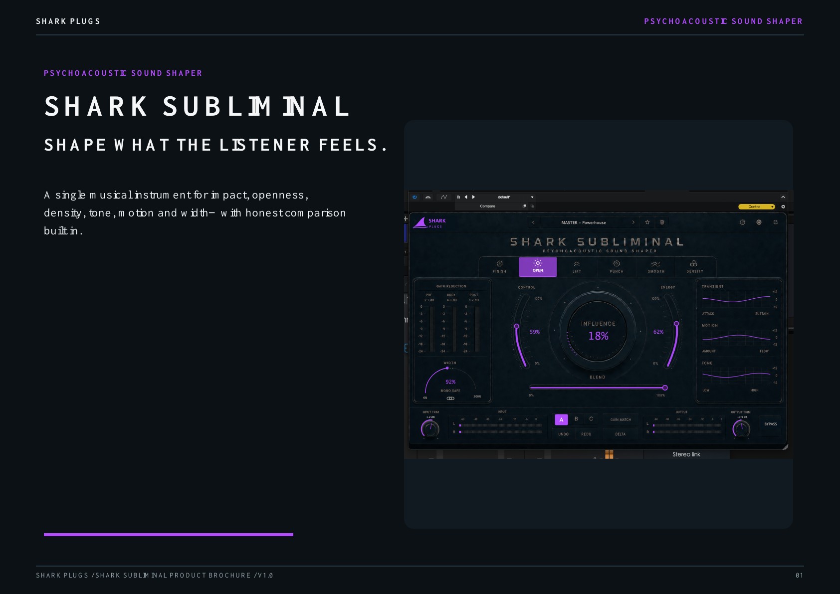
Task: Open plugin settings gear in Shark header
Action: click(x=759, y=222)
